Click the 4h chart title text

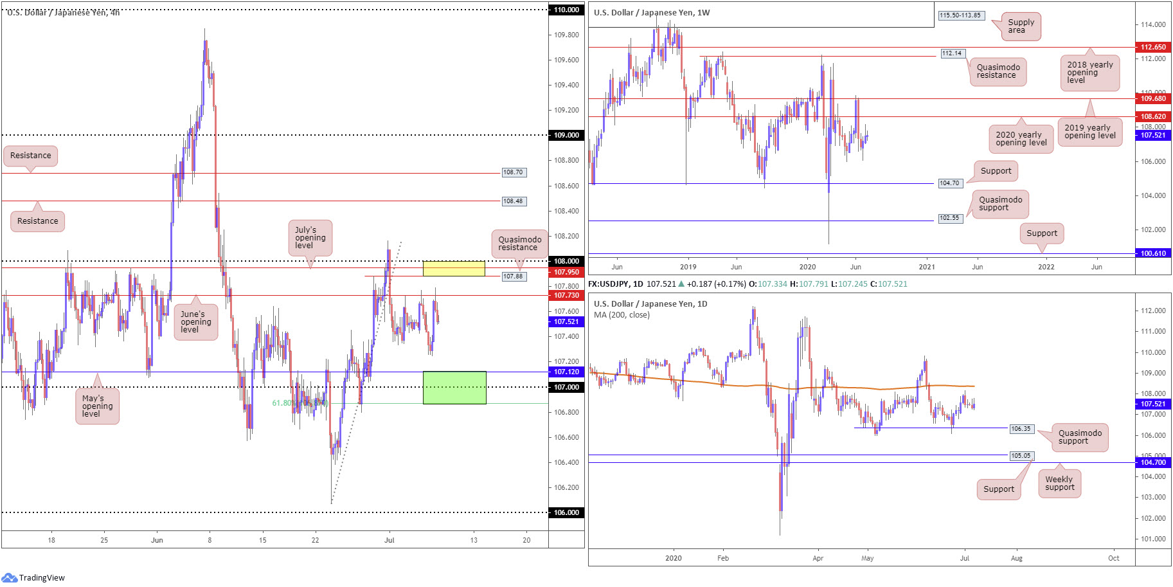(63, 12)
